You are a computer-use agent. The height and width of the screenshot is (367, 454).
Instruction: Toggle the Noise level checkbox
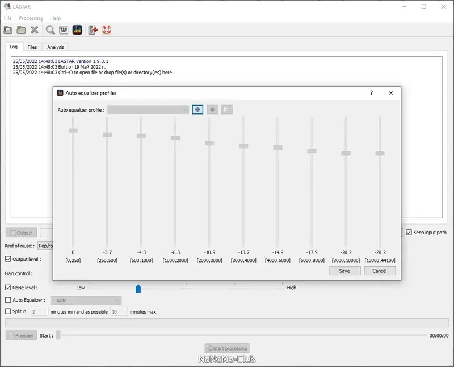[x=8, y=288]
